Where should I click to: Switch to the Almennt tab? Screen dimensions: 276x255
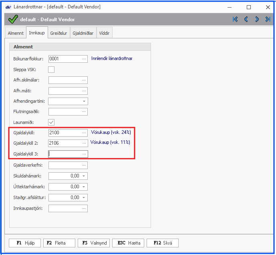[16, 33]
